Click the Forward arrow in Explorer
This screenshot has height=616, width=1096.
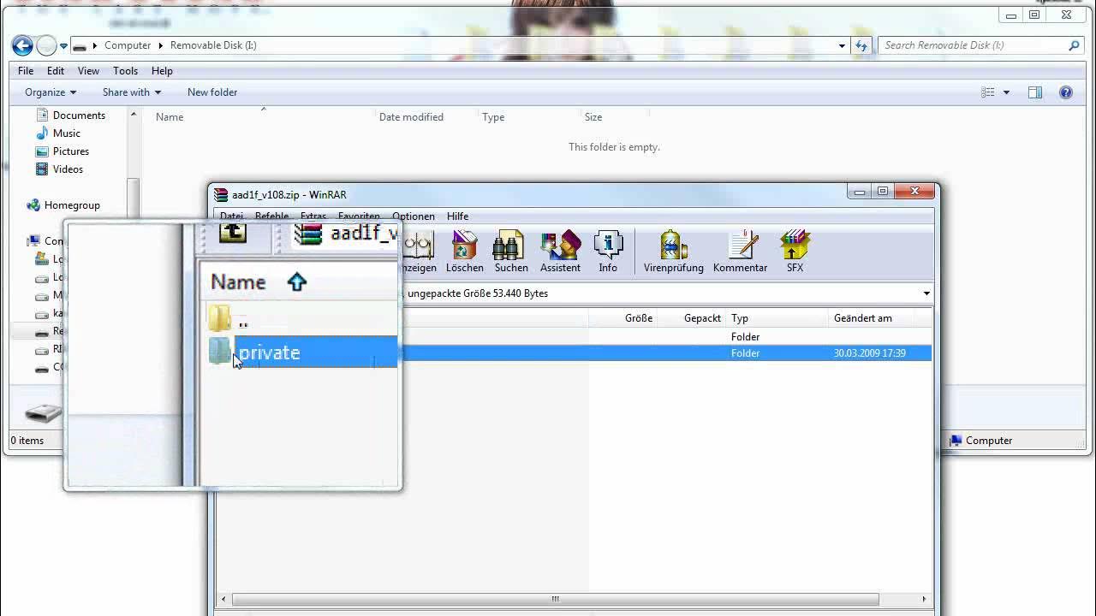47,45
